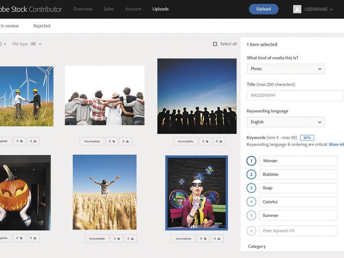Click the keyword tag count under silhouette crowd photo

pyautogui.click(x=206, y=141)
